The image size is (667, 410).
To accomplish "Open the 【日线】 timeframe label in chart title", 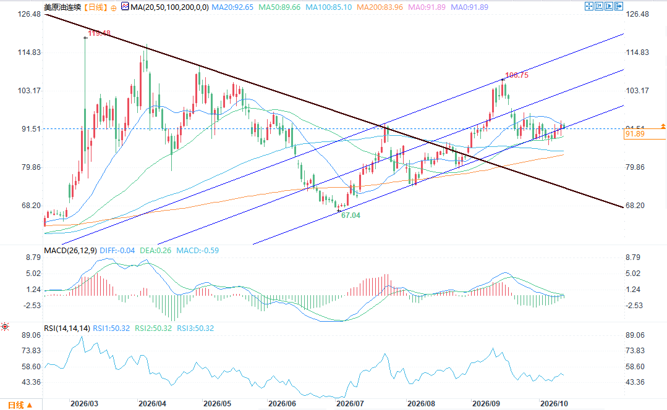I will pos(94,7).
